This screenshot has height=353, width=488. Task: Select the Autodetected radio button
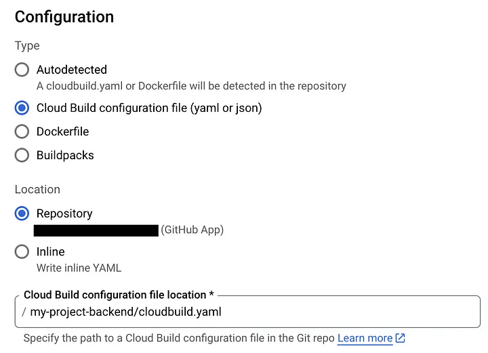coord(22,70)
